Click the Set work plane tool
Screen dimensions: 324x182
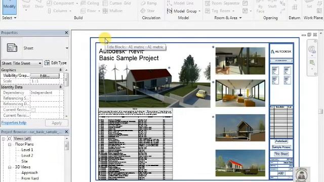pyautogui.click(x=309, y=5)
